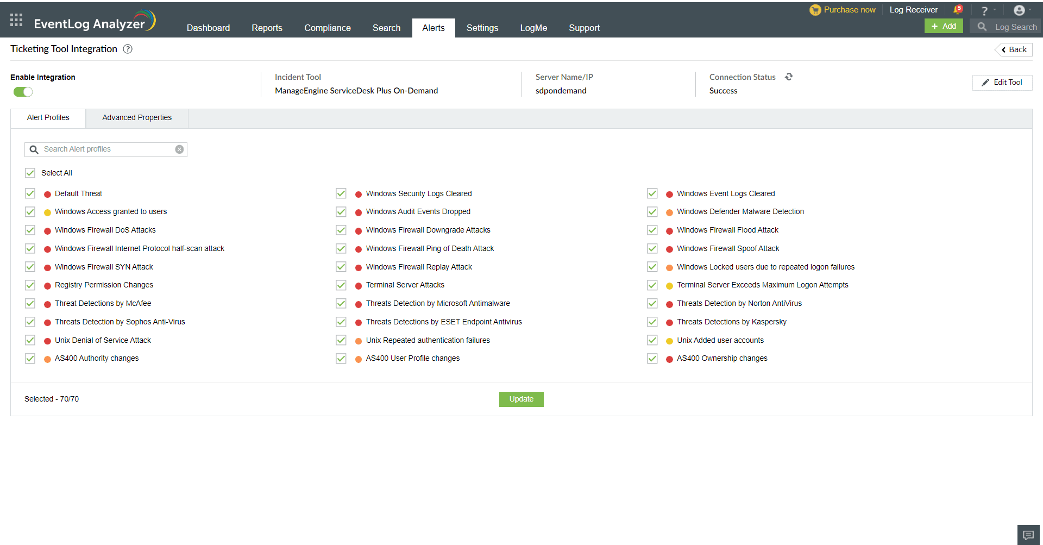Uncheck Windows Firewall DoS Attacks profile
The height and width of the screenshot is (545, 1043).
coord(30,230)
